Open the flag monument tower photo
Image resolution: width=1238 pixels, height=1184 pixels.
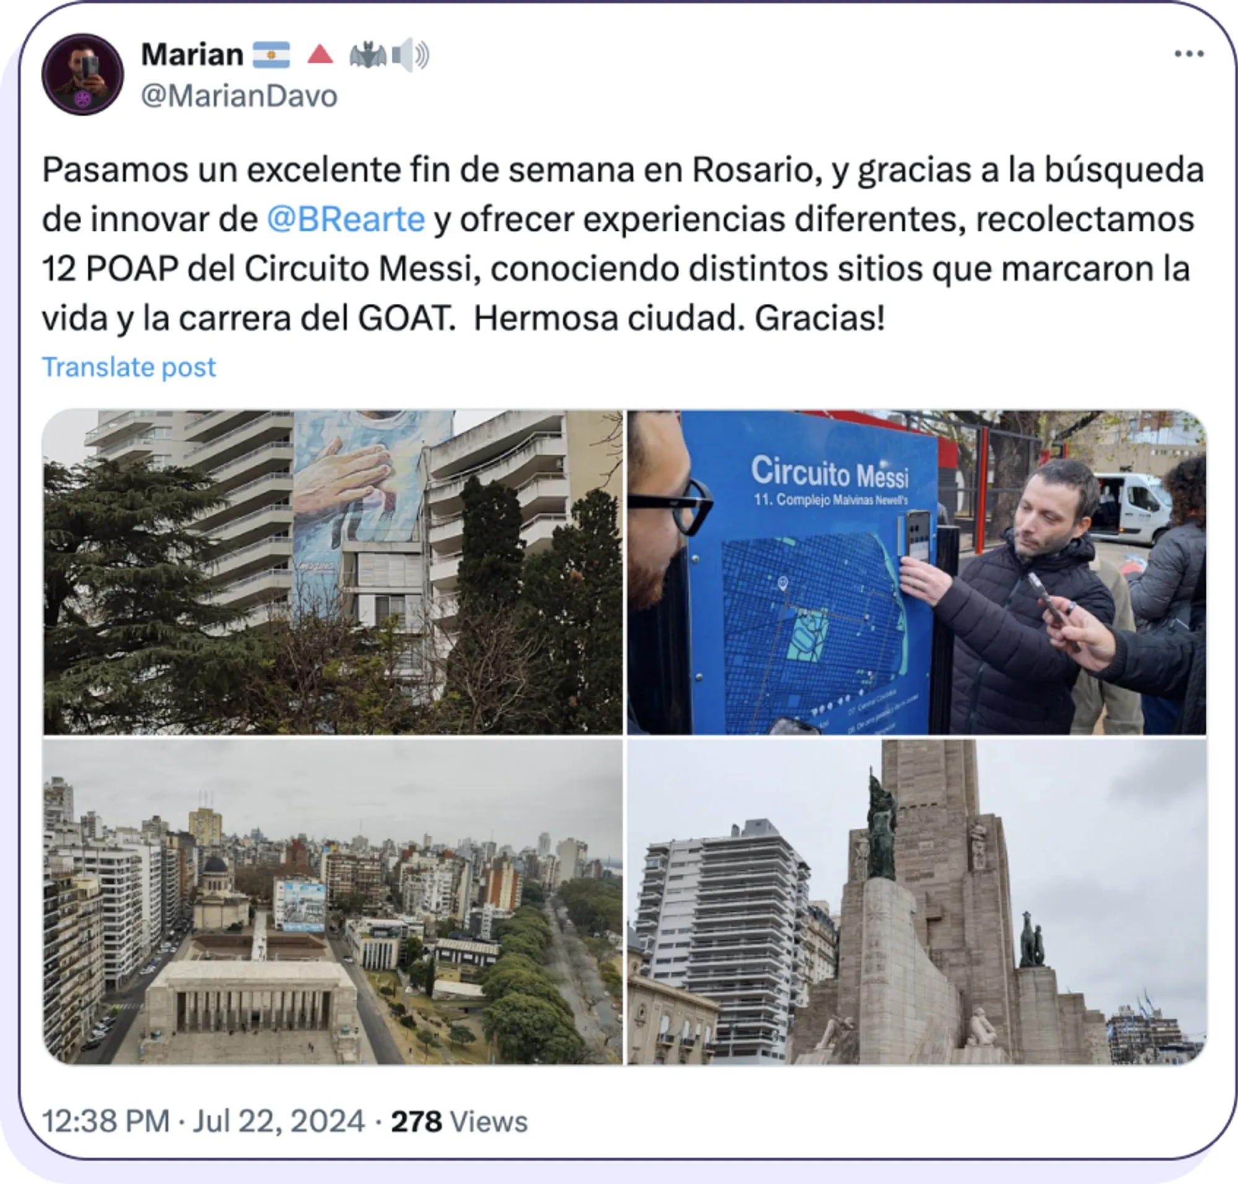coord(917,902)
